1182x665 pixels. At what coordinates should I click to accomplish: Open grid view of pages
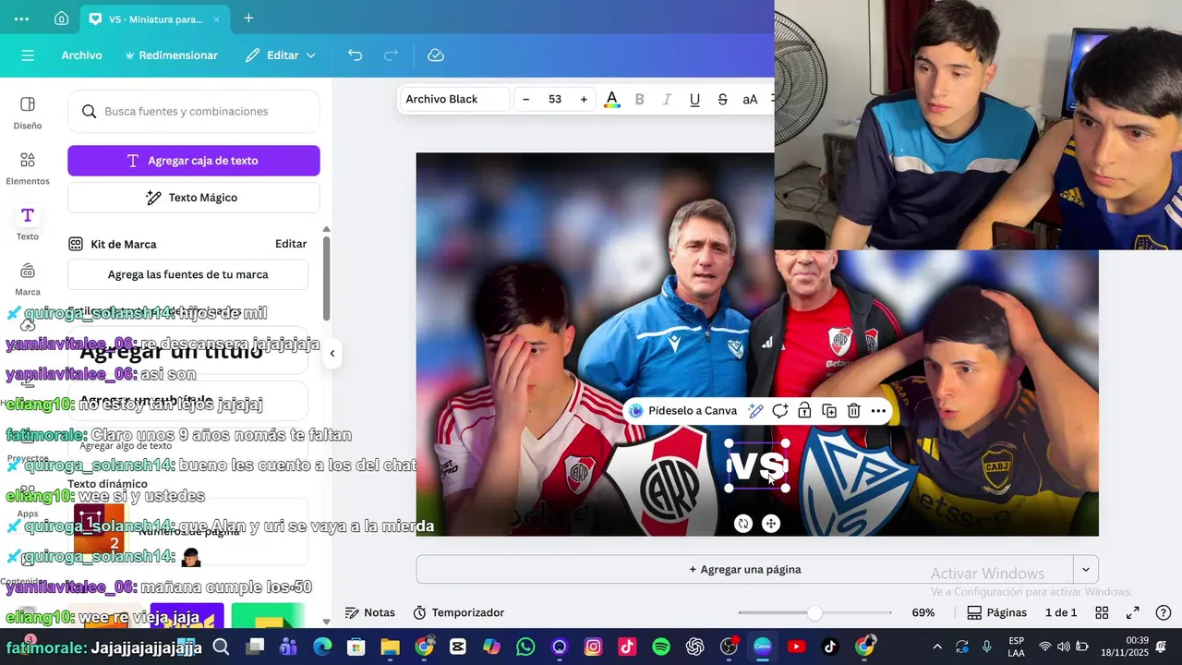[x=1102, y=612]
